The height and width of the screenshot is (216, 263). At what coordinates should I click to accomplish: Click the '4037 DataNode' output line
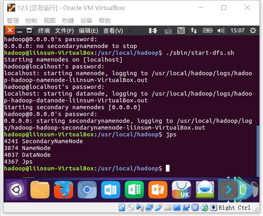point(27,155)
